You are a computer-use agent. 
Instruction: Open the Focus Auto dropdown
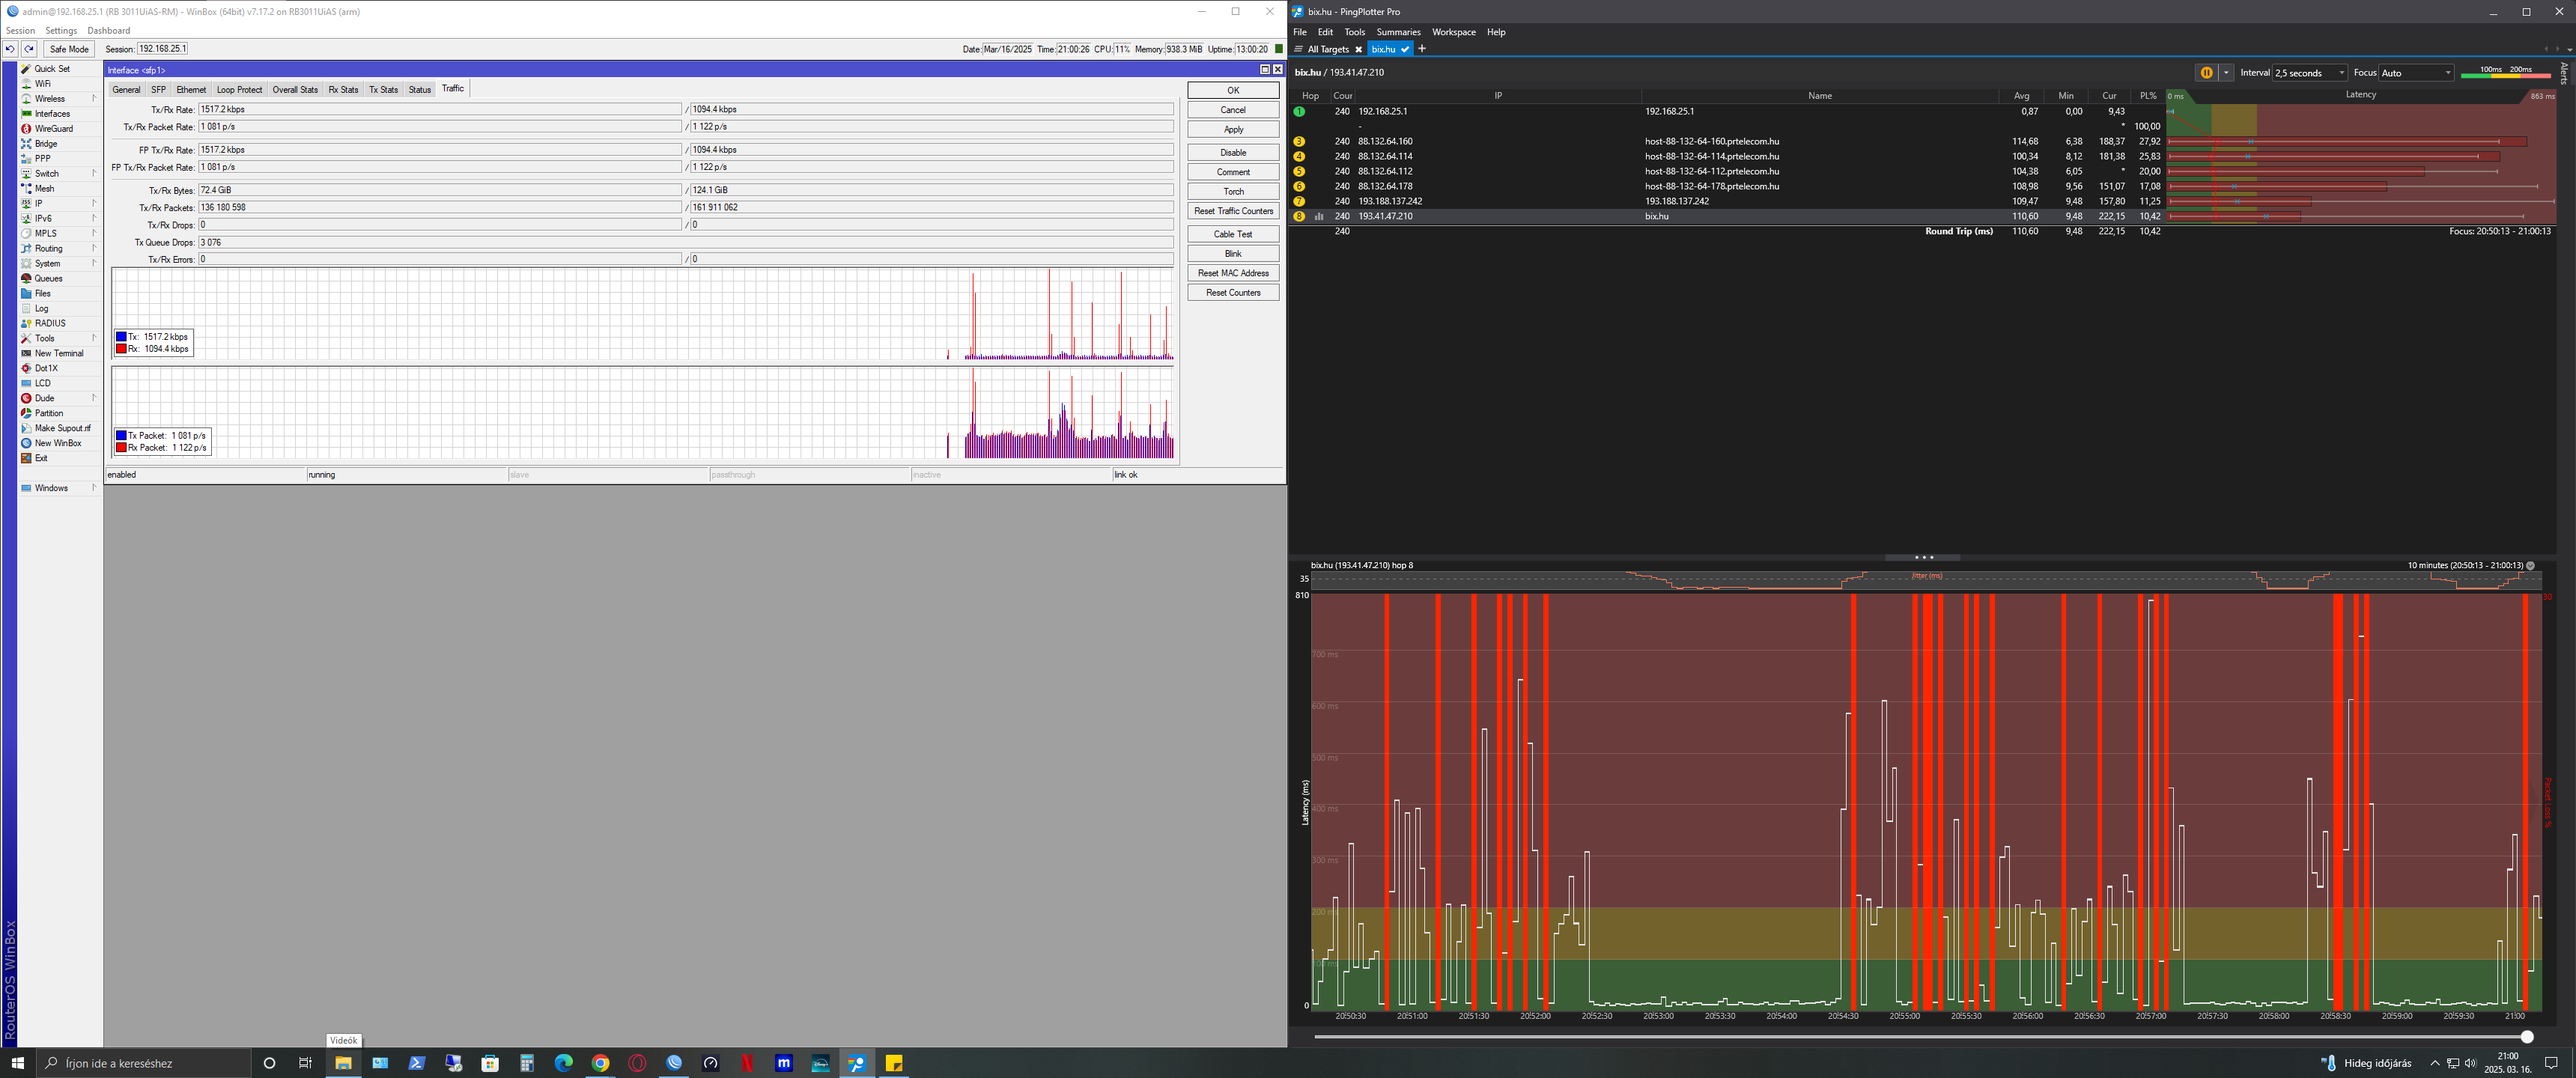2416,73
